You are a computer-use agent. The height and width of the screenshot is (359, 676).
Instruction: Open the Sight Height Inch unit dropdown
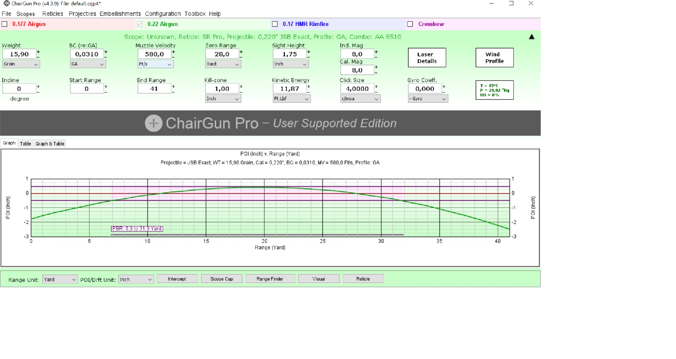(x=291, y=64)
